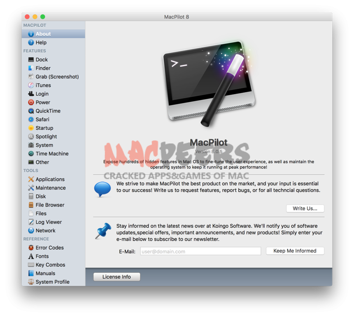The image size is (354, 317).
Task: Open the Network tool
Action: click(54, 230)
